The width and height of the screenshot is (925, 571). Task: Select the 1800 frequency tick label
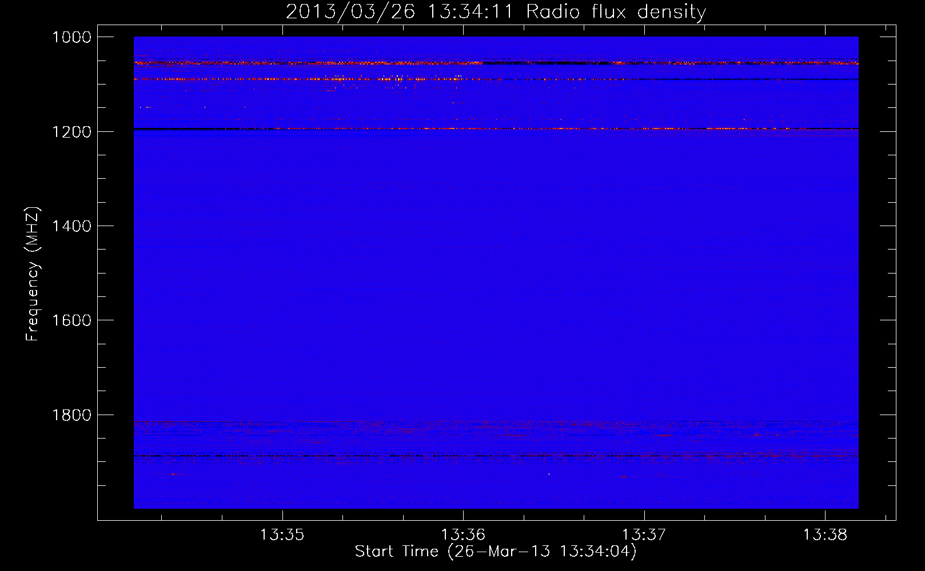pyautogui.click(x=71, y=415)
